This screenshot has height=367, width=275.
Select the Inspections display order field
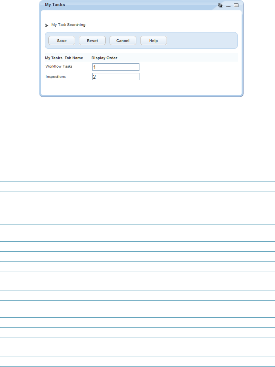click(116, 77)
